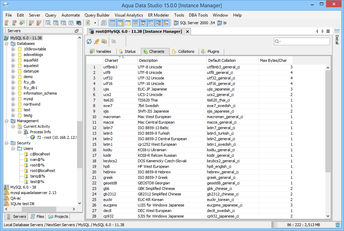
Task: Toggle the layout button with yellow cylinder icon
Action: point(128,22)
